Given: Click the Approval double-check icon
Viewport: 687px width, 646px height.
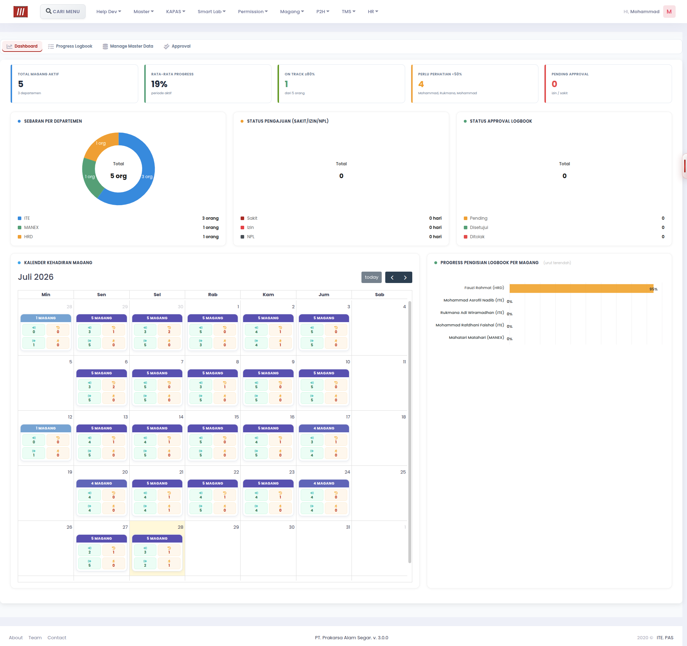Looking at the screenshot, I should (166, 46).
